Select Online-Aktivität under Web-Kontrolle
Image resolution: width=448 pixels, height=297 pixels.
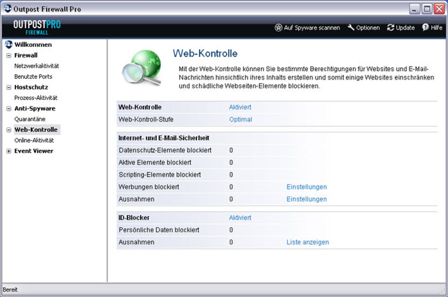[34, 141]
